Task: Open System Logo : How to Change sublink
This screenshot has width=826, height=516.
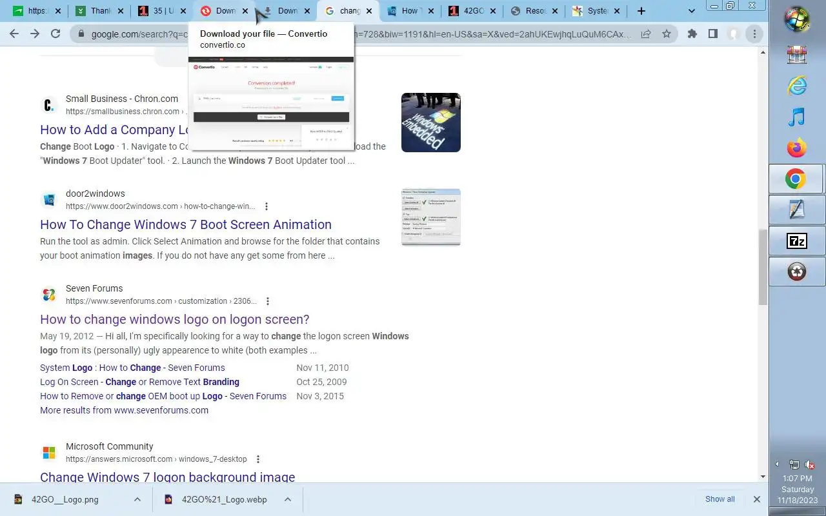Action: (x=132, y=368)
